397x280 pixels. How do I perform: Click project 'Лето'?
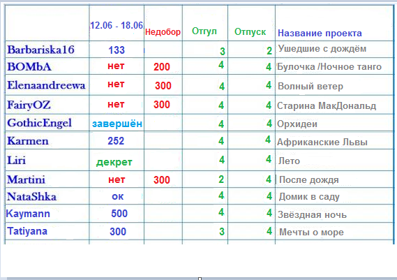click(x=289, y=161)
